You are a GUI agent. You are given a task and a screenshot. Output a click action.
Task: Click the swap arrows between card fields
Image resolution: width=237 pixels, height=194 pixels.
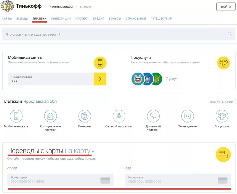point(119,179)
